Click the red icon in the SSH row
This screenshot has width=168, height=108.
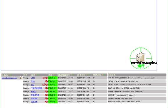(46, 85)
